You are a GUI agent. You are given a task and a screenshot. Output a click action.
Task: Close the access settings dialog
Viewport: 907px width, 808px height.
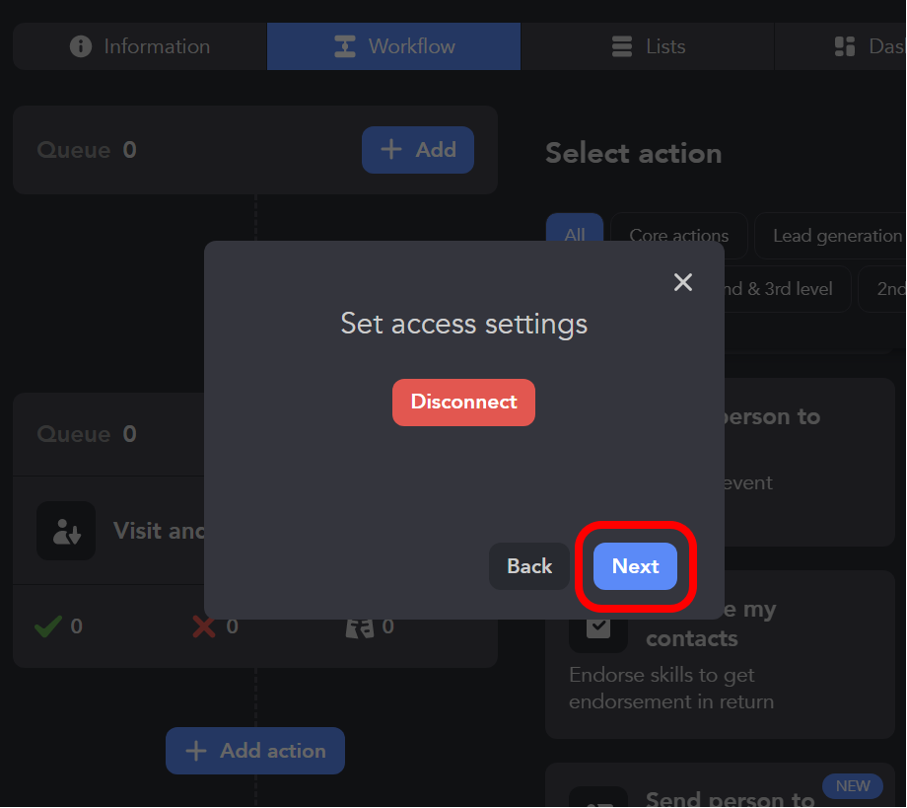[x=682, y=282]
